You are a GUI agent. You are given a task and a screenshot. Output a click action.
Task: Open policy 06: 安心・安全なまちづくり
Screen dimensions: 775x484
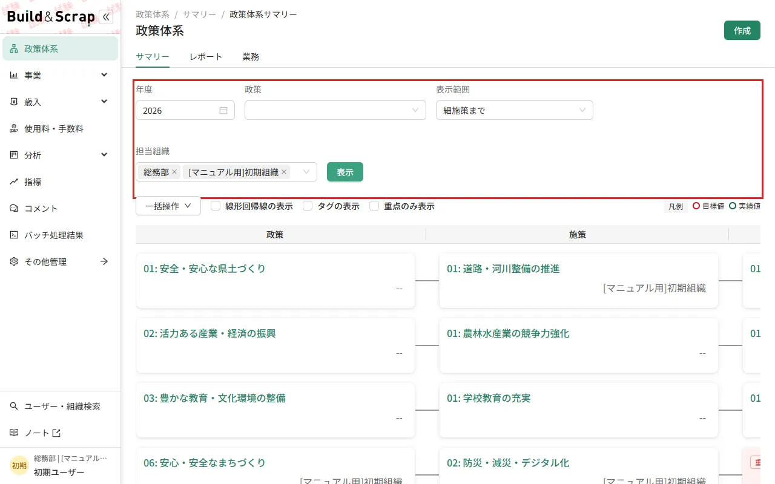click(x=205, y=463)
